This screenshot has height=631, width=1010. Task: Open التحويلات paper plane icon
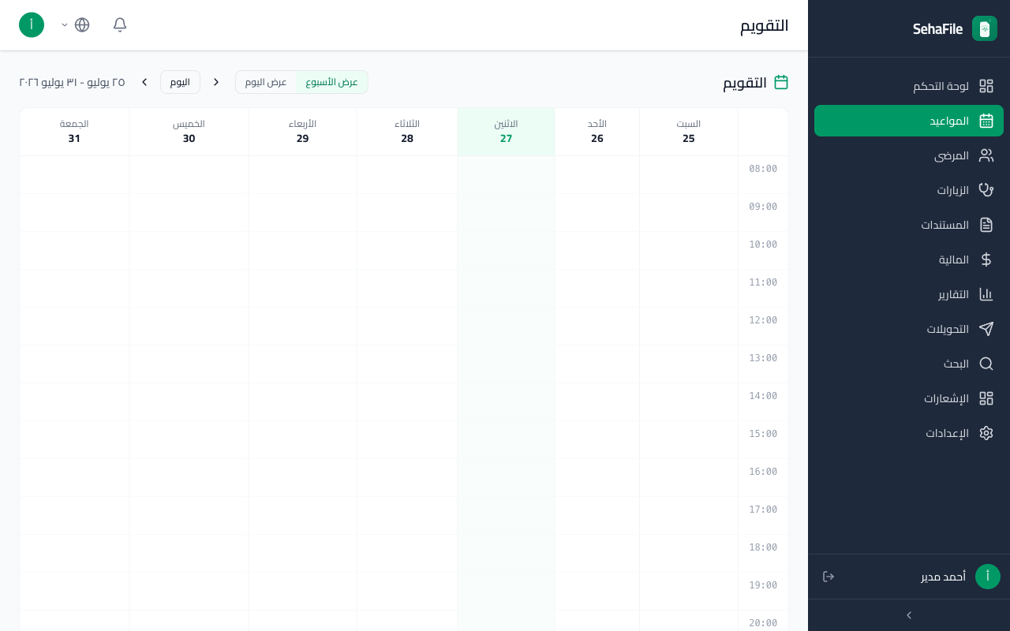[986, 329]
